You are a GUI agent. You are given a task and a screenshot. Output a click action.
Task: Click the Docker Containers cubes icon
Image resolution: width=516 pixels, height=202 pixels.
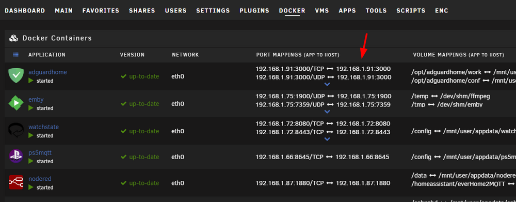click(13, 38)
